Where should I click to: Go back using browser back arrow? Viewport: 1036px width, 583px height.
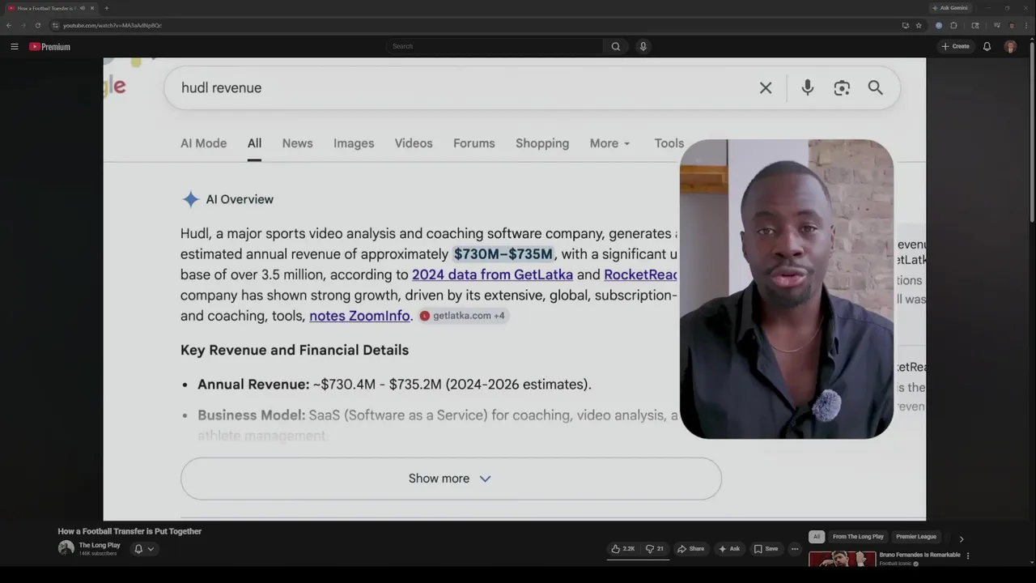click(9, 25)
